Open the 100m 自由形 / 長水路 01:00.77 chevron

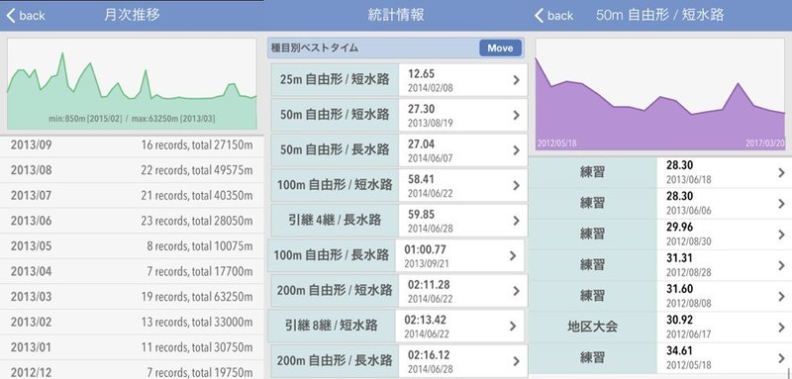[x=513, y=256]
